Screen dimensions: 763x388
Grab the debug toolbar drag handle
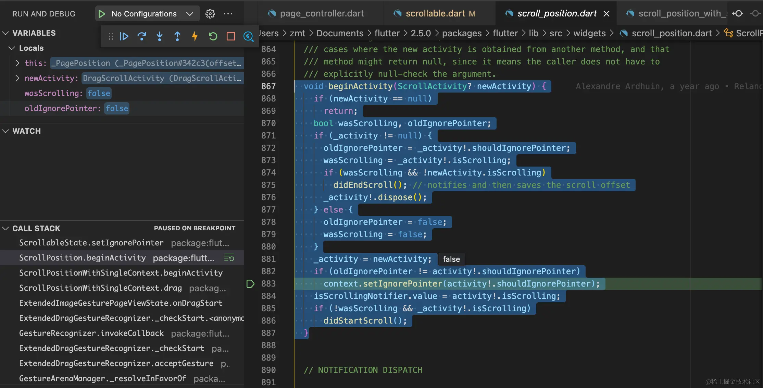click(111, 36)
